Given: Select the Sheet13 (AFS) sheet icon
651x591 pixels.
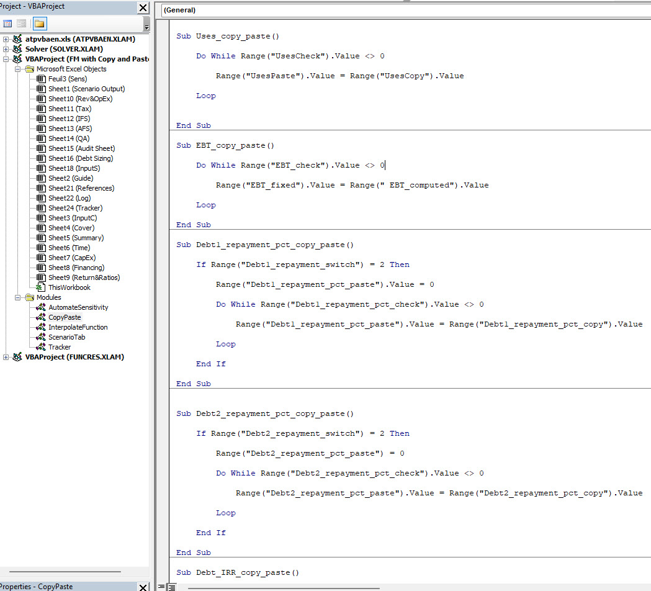Looking at the screenshot, I should pyautogui.click(x=41, y=129).
